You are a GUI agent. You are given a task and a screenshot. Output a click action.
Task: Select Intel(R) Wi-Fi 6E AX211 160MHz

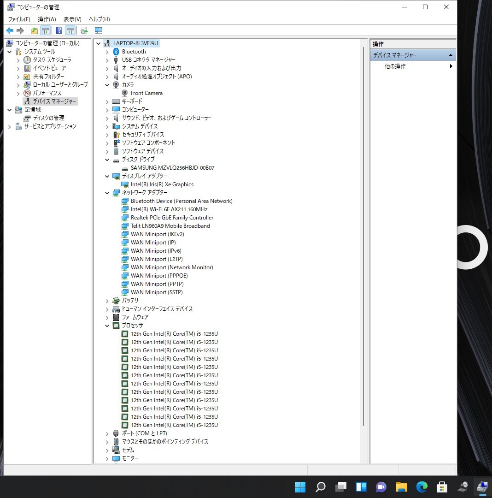(x=169, y=209)
